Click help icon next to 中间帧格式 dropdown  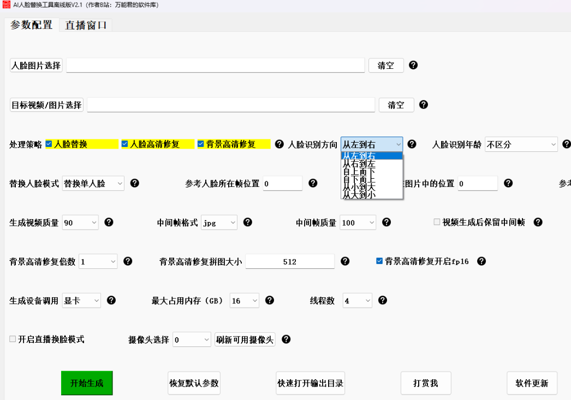tap(248, 222)
